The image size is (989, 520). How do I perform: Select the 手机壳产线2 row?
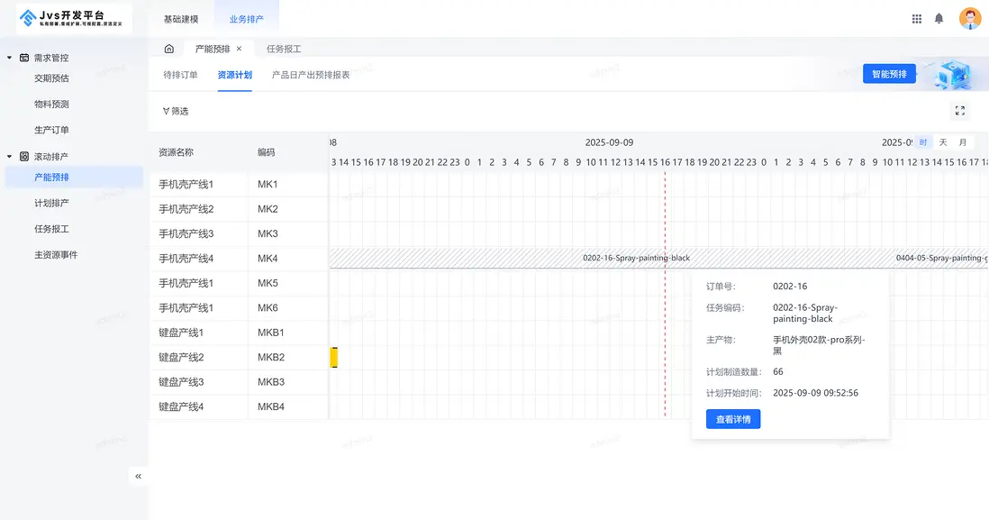[239, 209]
